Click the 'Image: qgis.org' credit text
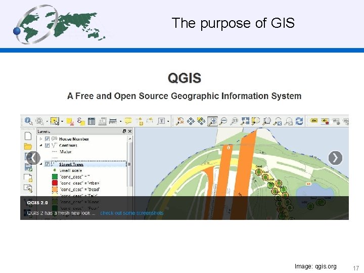The height and width of the screenshot is (273, 364). point(315,266)
